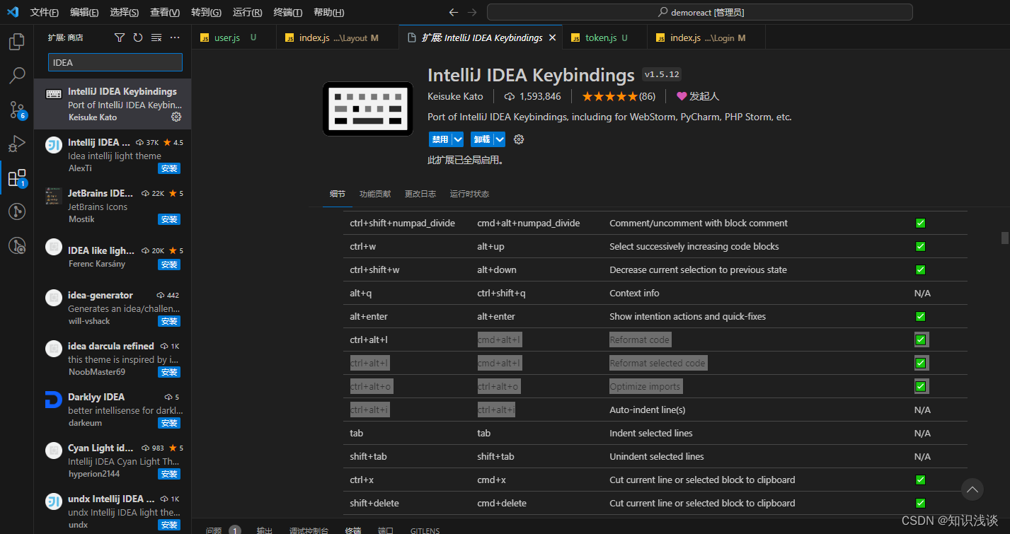Select Intellij IDEA light theme by AlexTi
Image resolution: width=1010 pixels, height=534 pixels.
pos(113,155)
